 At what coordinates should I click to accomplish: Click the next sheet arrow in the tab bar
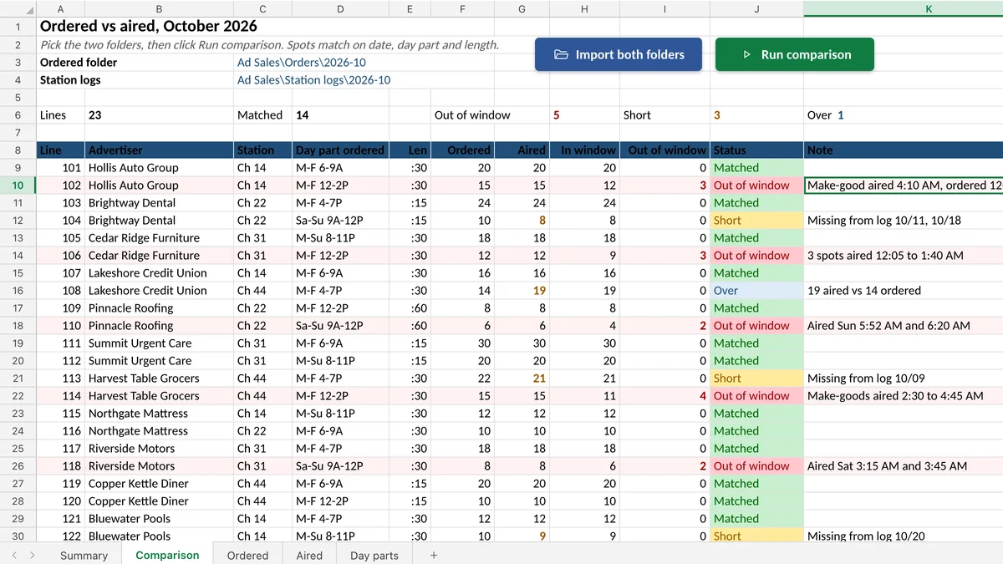[33, 555]
